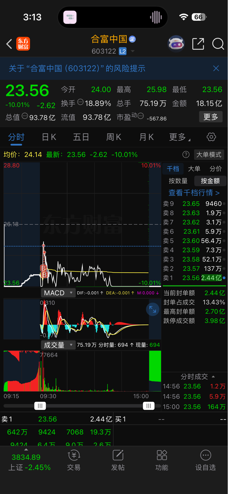
Task: Switch to the 五日 tab
Action: pyautogui.click(x=81, y=137)
